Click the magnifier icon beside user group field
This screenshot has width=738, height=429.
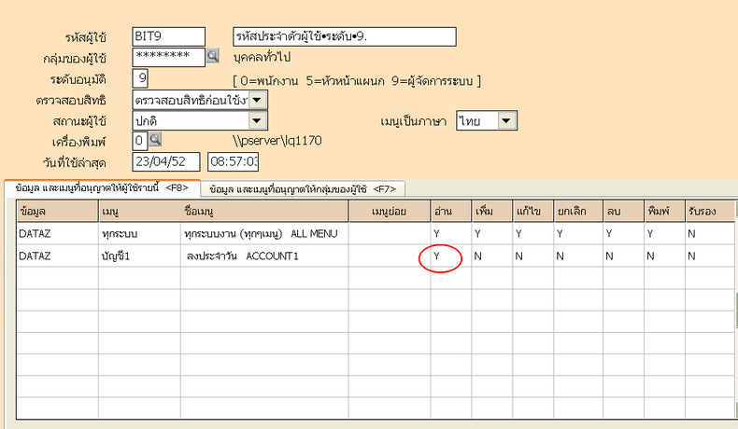212,57
